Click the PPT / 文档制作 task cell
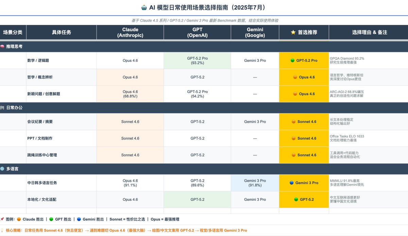Viewport: 408px width, 236px height. pos(62,138)
